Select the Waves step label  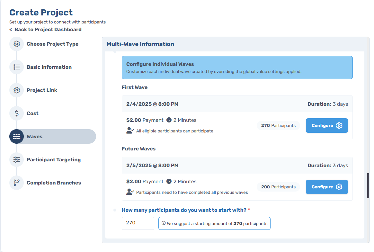tap(35, 137)
